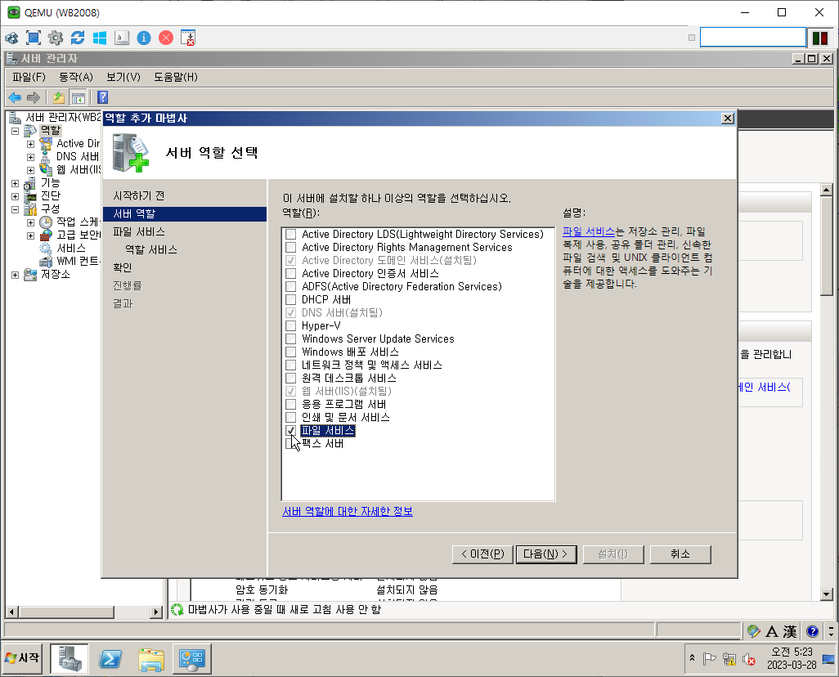
Task: Expand the 웹 서버(IIS) tree node
Action: point(30,170)
